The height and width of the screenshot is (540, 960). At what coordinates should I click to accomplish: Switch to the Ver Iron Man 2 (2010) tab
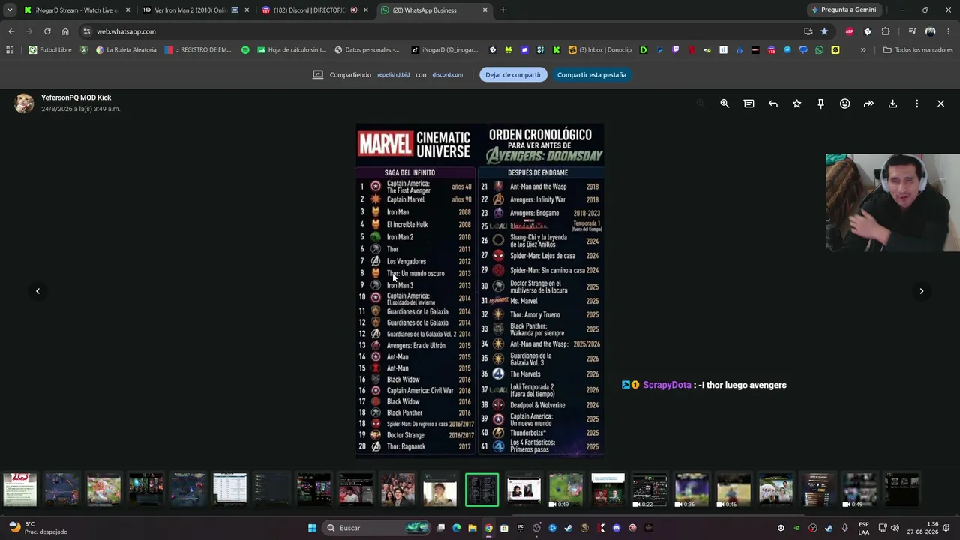point(195,10)
